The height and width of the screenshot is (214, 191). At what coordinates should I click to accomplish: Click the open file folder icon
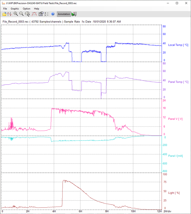(4, 14)
